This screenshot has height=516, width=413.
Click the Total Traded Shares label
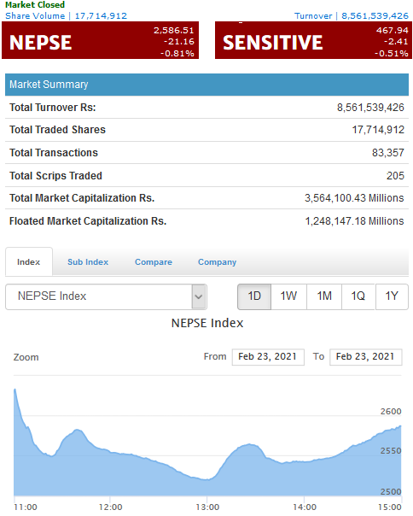[57, 130]
